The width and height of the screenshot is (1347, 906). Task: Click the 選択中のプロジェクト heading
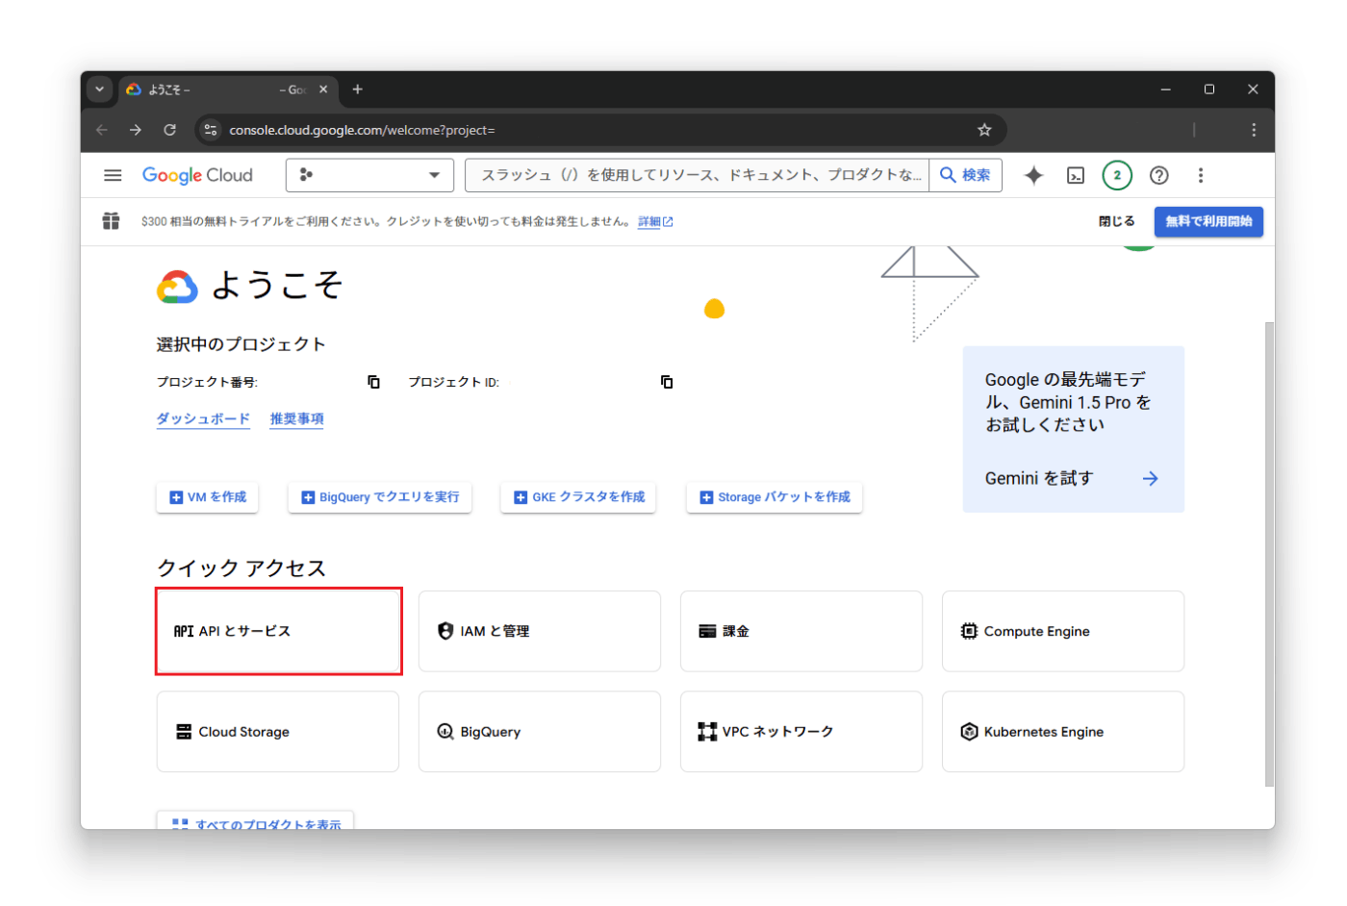coord(241,344)
